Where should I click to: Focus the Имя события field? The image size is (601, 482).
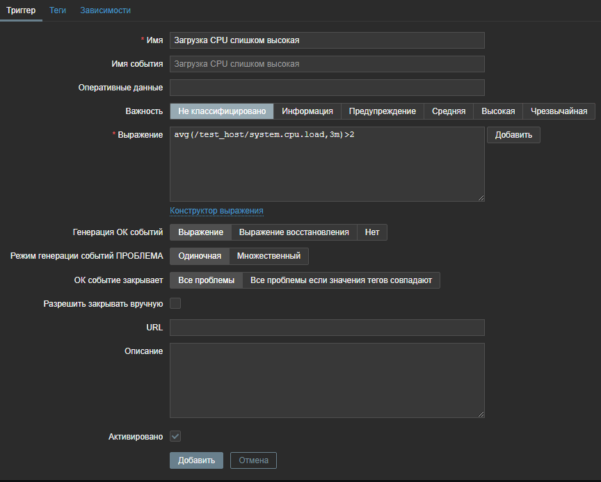(x=327, y=64)
